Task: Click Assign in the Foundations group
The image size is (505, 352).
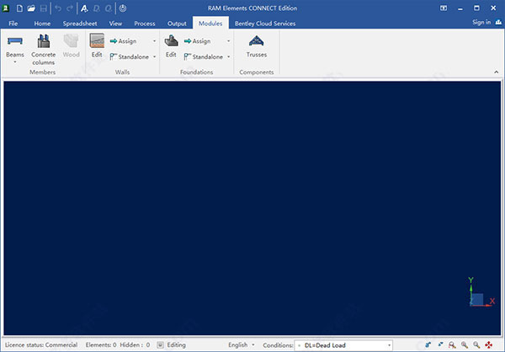Action: click(198, 41)
